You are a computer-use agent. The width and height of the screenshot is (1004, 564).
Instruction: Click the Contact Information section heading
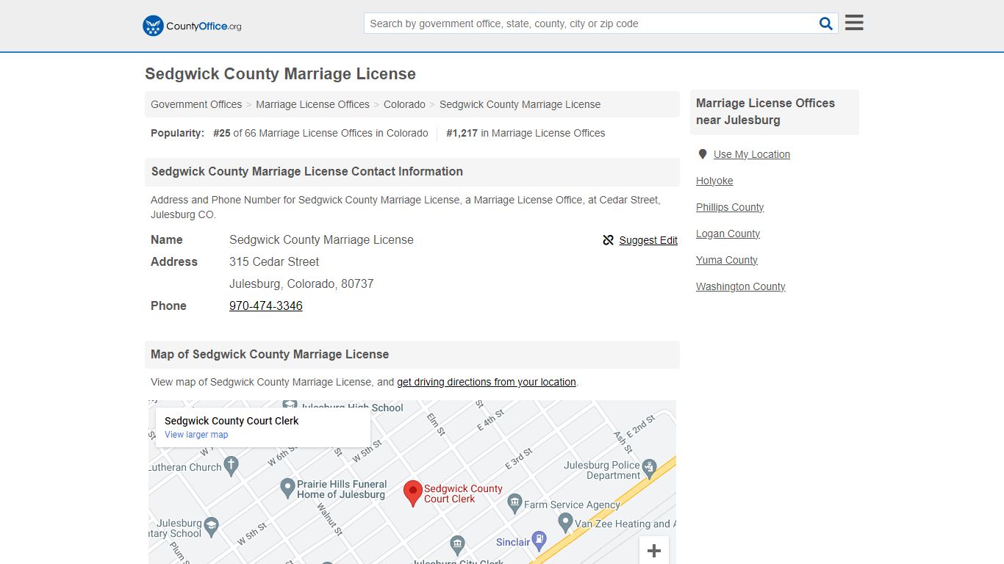click(x=307, y=171)
